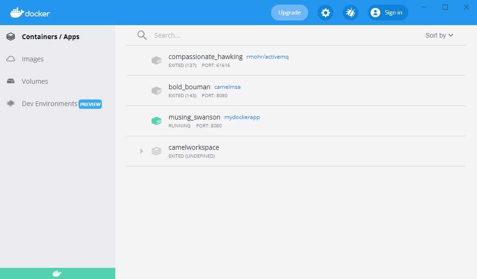Click bold_bouman container icon
Image resolution: width=477 pixels, height=279 pixels.
click(x=156, y=90)
